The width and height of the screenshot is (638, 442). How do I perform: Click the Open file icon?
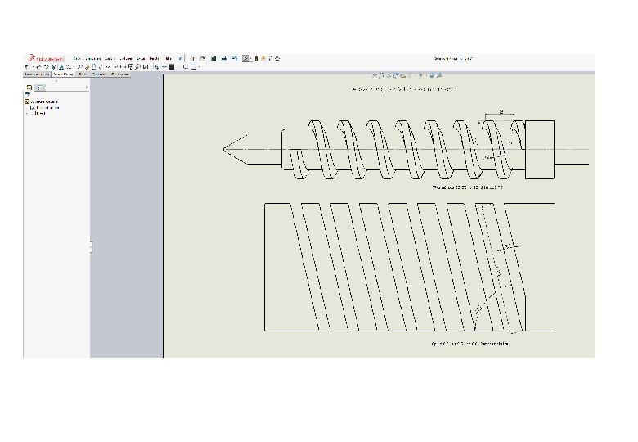coord(202,59)
